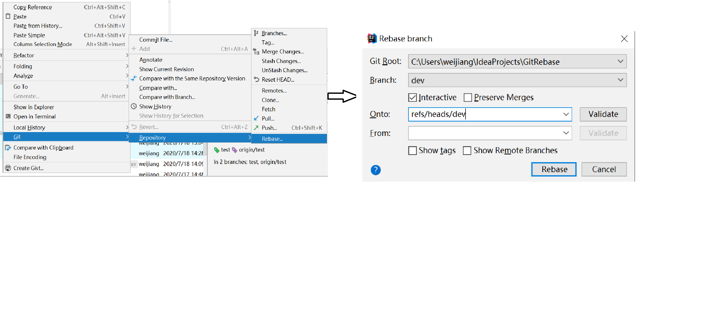This screenshot has height=314, width=719.
Task: Click the Open in Terminal icon
Action: pyautogui.click(x=8, y=116)
